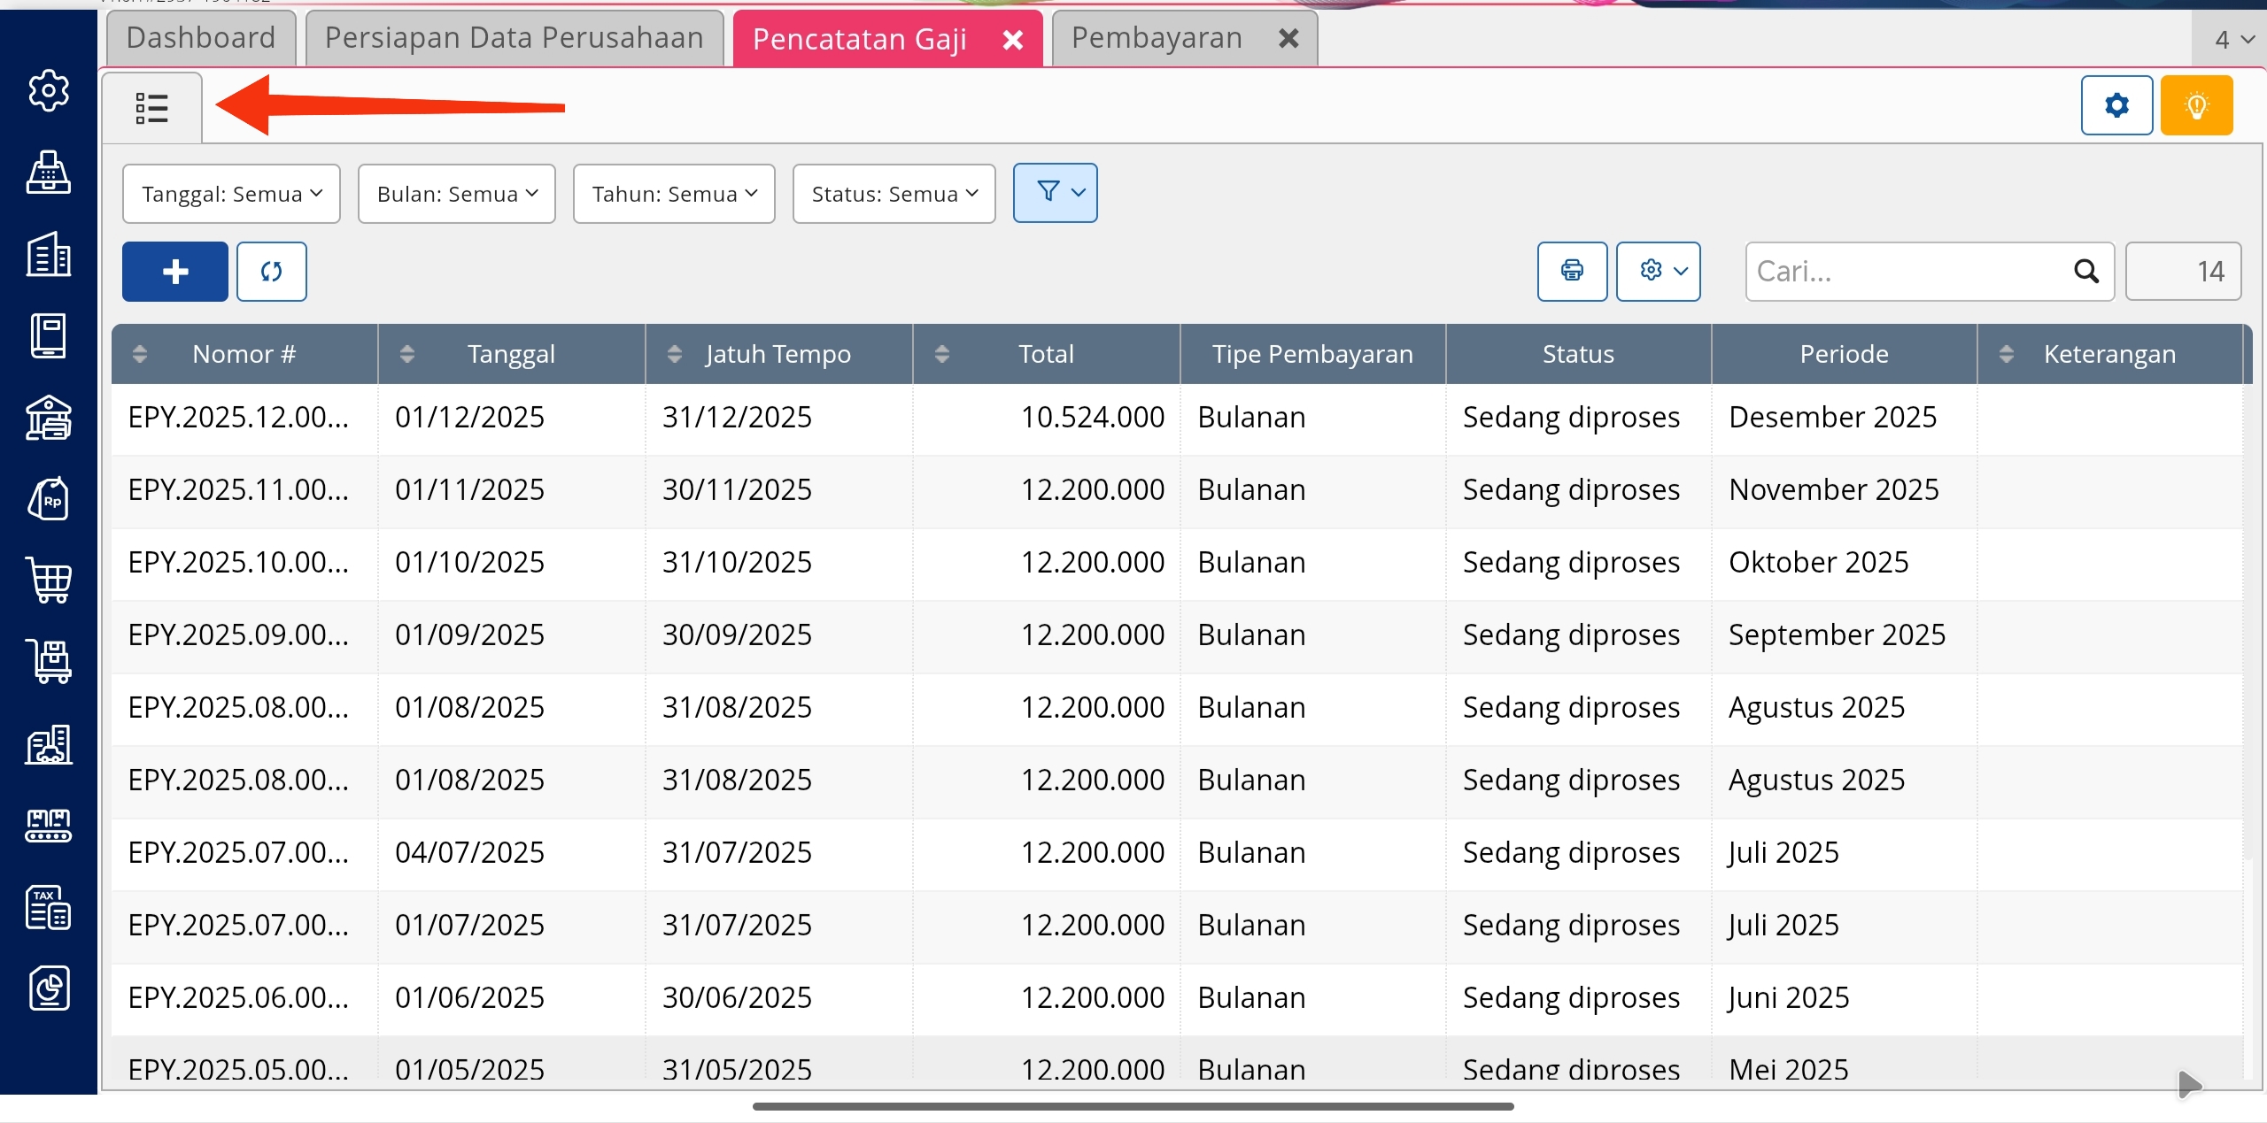Open the cash register sidebar icon
Screen dimensions: 2267x1123
coord(49,173)
